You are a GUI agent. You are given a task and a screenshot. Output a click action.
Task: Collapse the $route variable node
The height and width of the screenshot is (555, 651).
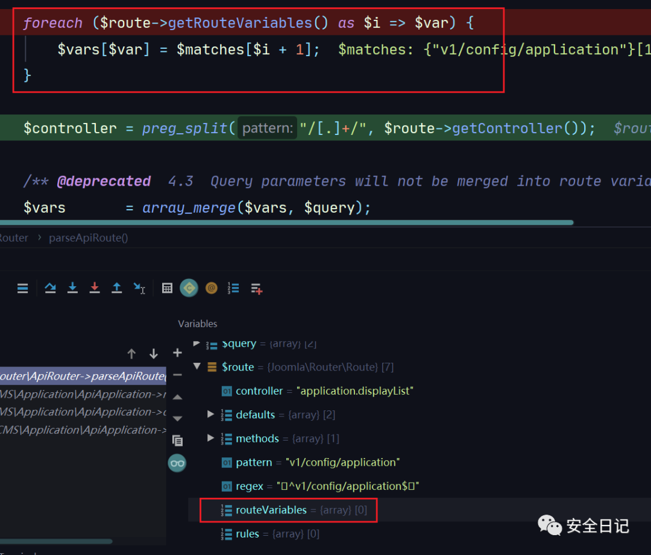click(197, 366)
